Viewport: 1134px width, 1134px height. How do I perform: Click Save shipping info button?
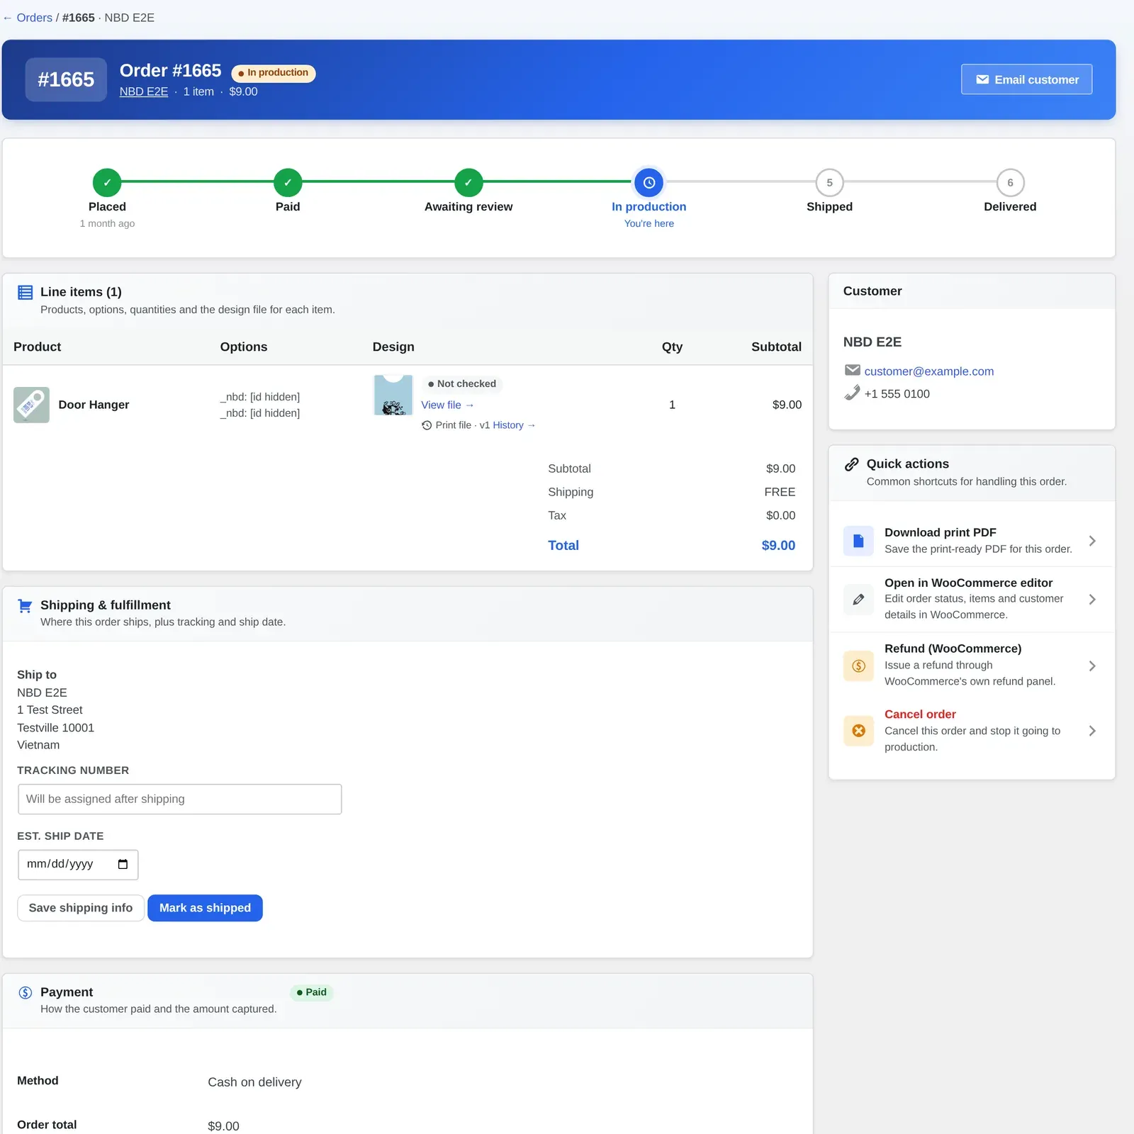point(81,908)
